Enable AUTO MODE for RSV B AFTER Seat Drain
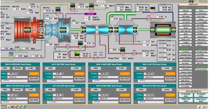Screen dimensions: 209x109 (x=170, y=95)
